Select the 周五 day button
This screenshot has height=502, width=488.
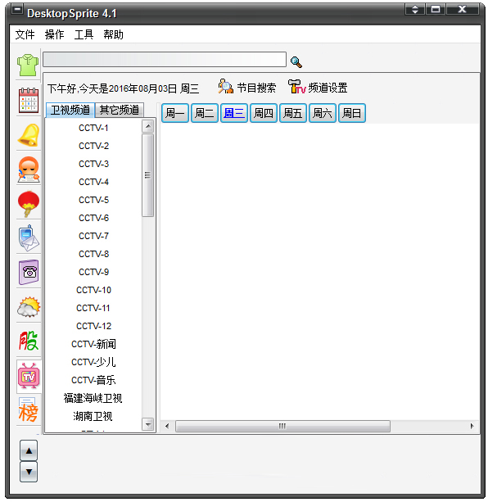click(293, 113)
